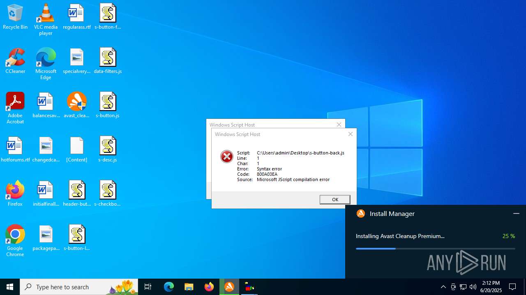Click the red error icon in dialog
The image size is (526, 295).
click(x=227, y=156)
